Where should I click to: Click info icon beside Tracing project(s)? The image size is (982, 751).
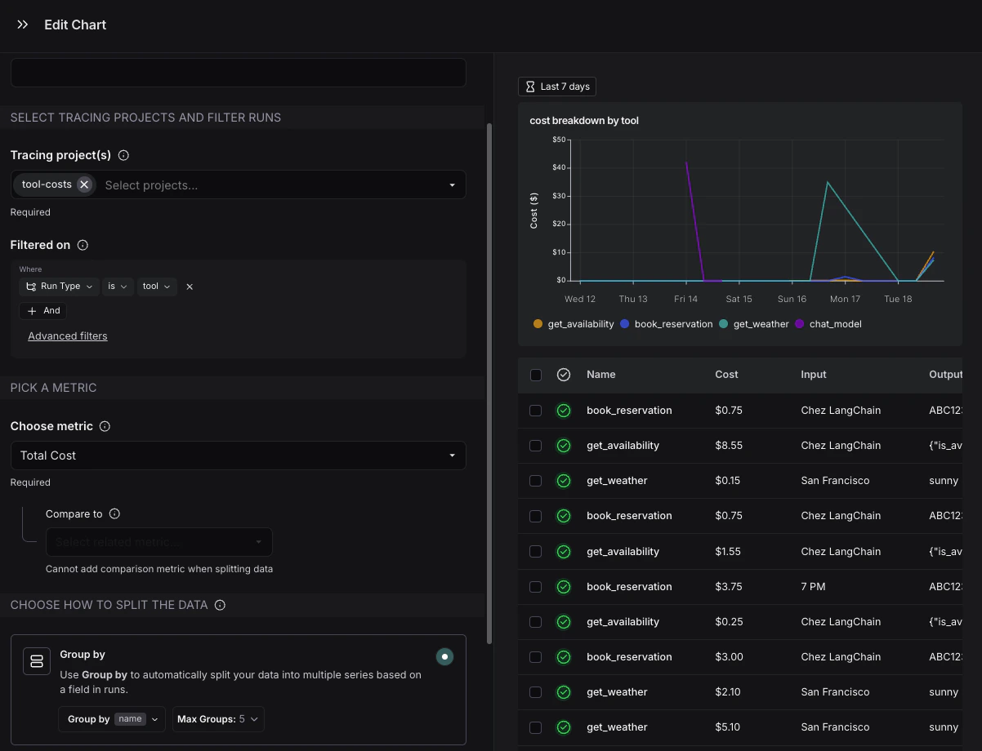(123, 155)
